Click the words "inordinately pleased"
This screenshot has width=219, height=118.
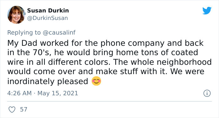click(x=48, y=82)
